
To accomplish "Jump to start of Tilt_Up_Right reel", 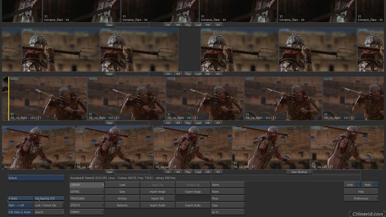I will coord(168,123).
